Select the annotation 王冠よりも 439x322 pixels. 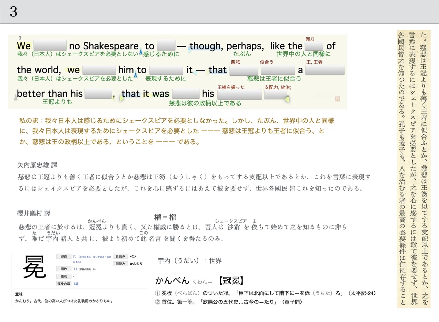[57, 102]
